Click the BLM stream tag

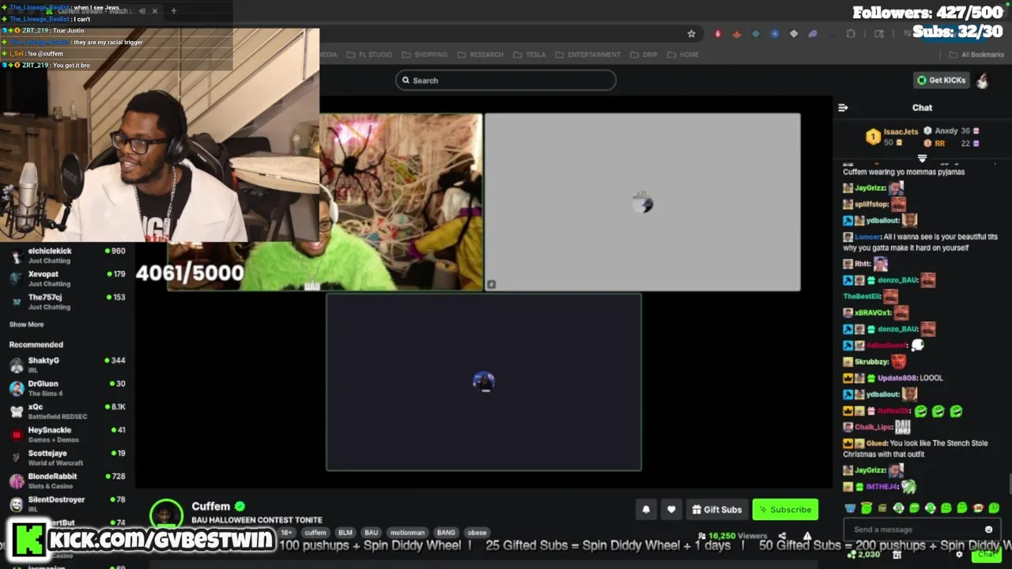346,533
